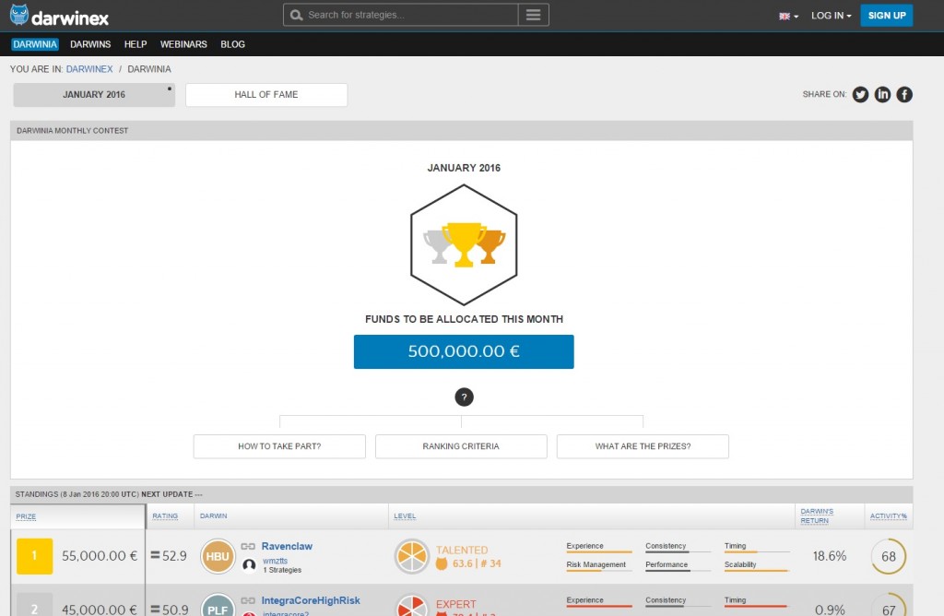The image size is (944, 616).
Task: Click the Talented level pie icon
Action: pos(412,556)
